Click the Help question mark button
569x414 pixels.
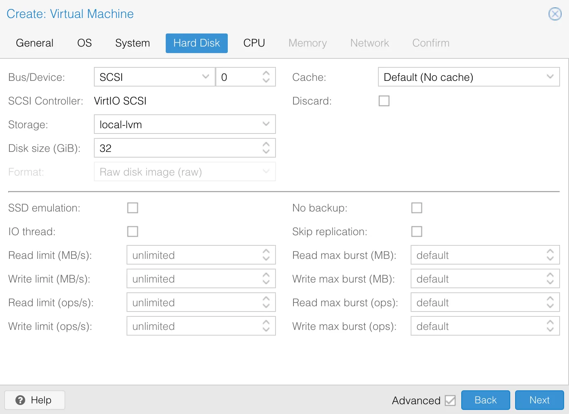coord(35,400)
